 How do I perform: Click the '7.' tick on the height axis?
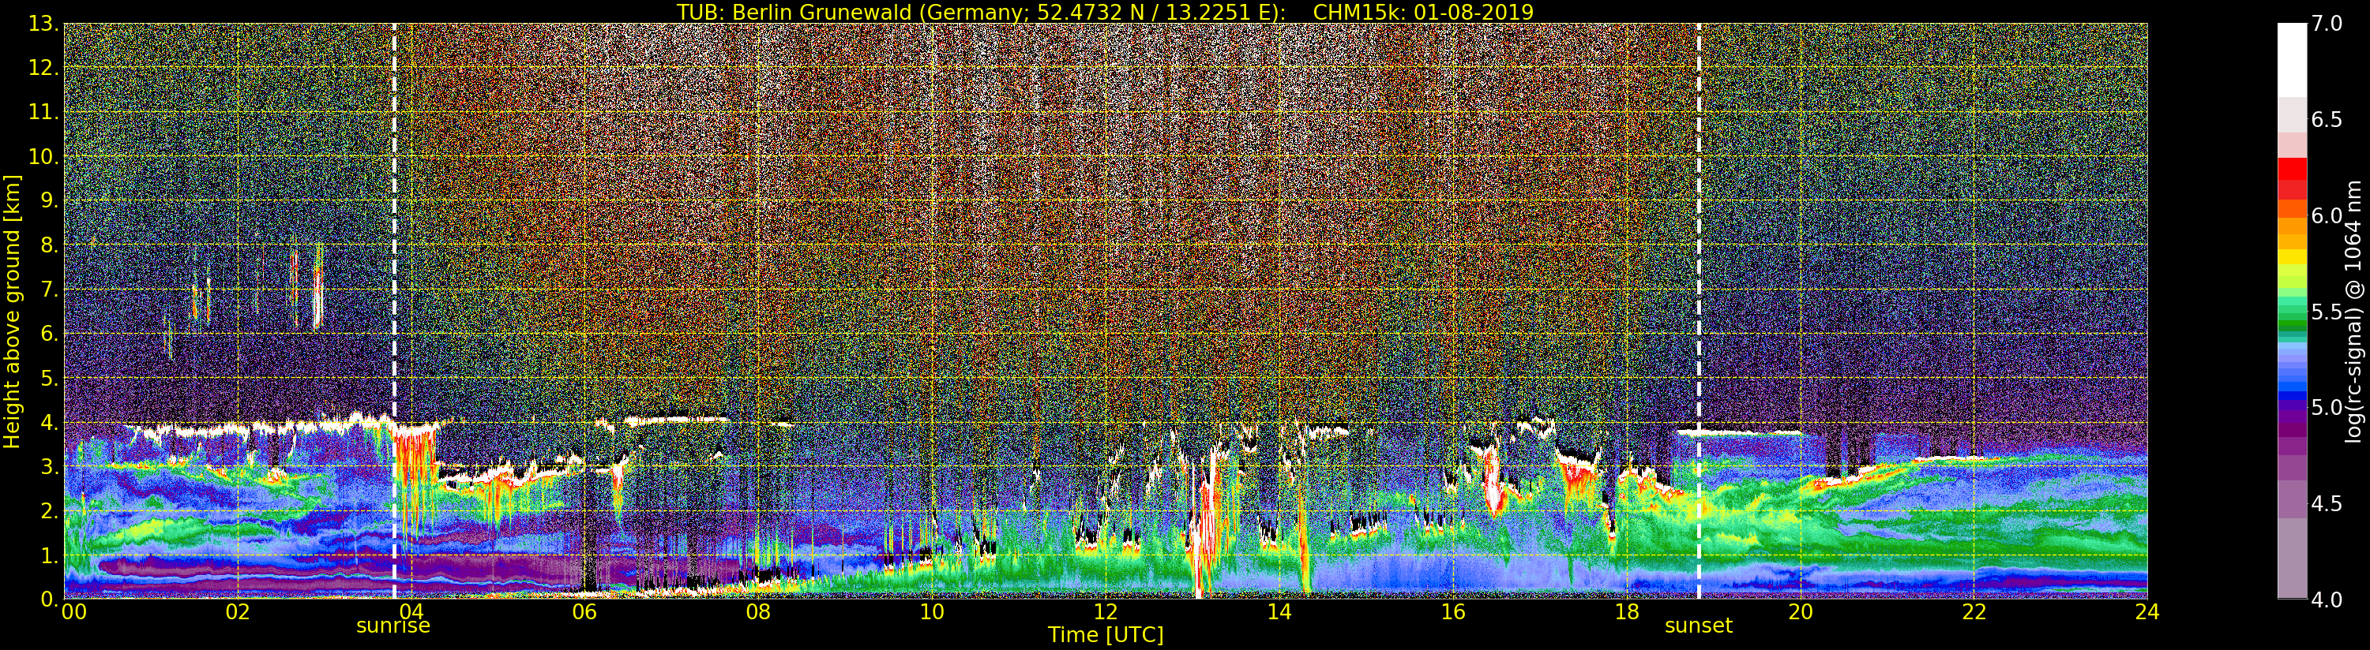click(x=50, y=290)
